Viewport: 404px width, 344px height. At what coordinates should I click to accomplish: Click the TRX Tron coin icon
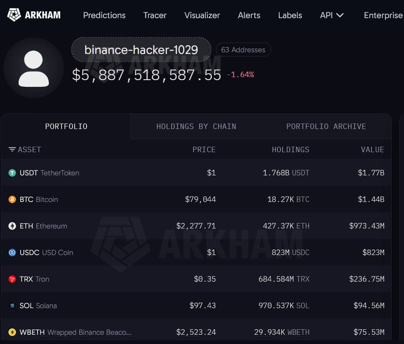pos(12,279)
